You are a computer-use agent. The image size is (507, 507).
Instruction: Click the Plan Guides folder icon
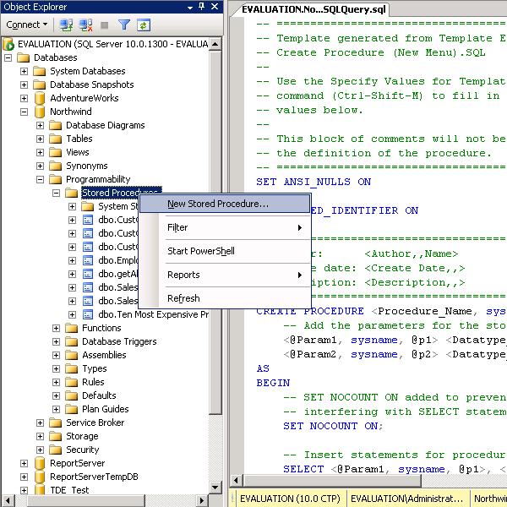(72, 409)
